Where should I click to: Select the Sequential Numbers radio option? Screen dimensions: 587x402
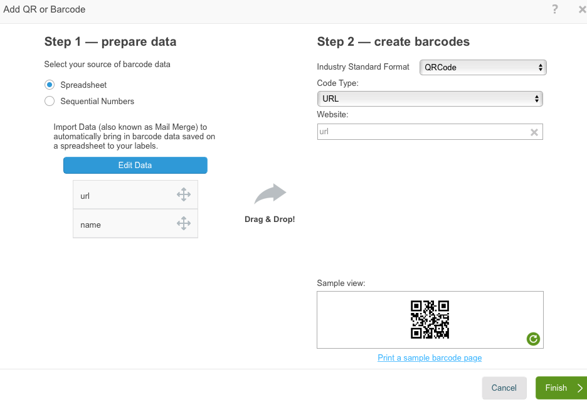(x=50, y=101)
